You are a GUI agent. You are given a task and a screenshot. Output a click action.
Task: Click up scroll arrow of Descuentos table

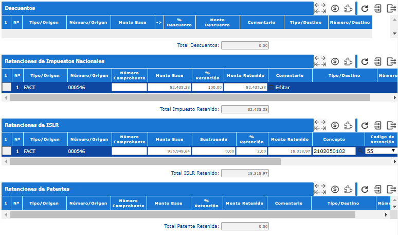(x=394, y=20)
